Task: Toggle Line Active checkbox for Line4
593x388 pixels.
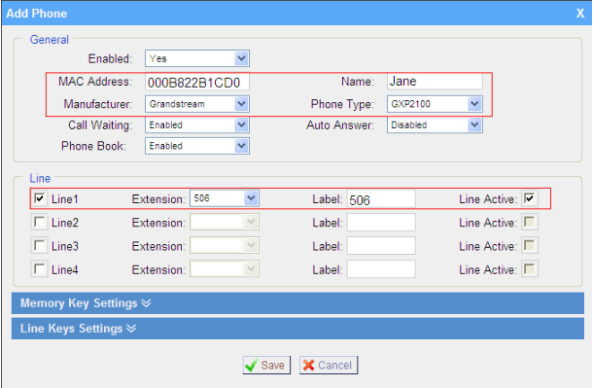Action: (530, 268)
